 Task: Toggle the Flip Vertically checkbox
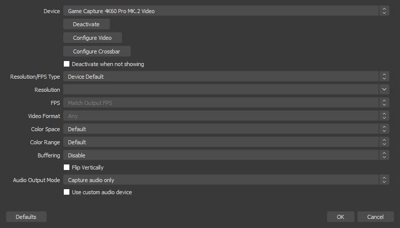[67, 167]
